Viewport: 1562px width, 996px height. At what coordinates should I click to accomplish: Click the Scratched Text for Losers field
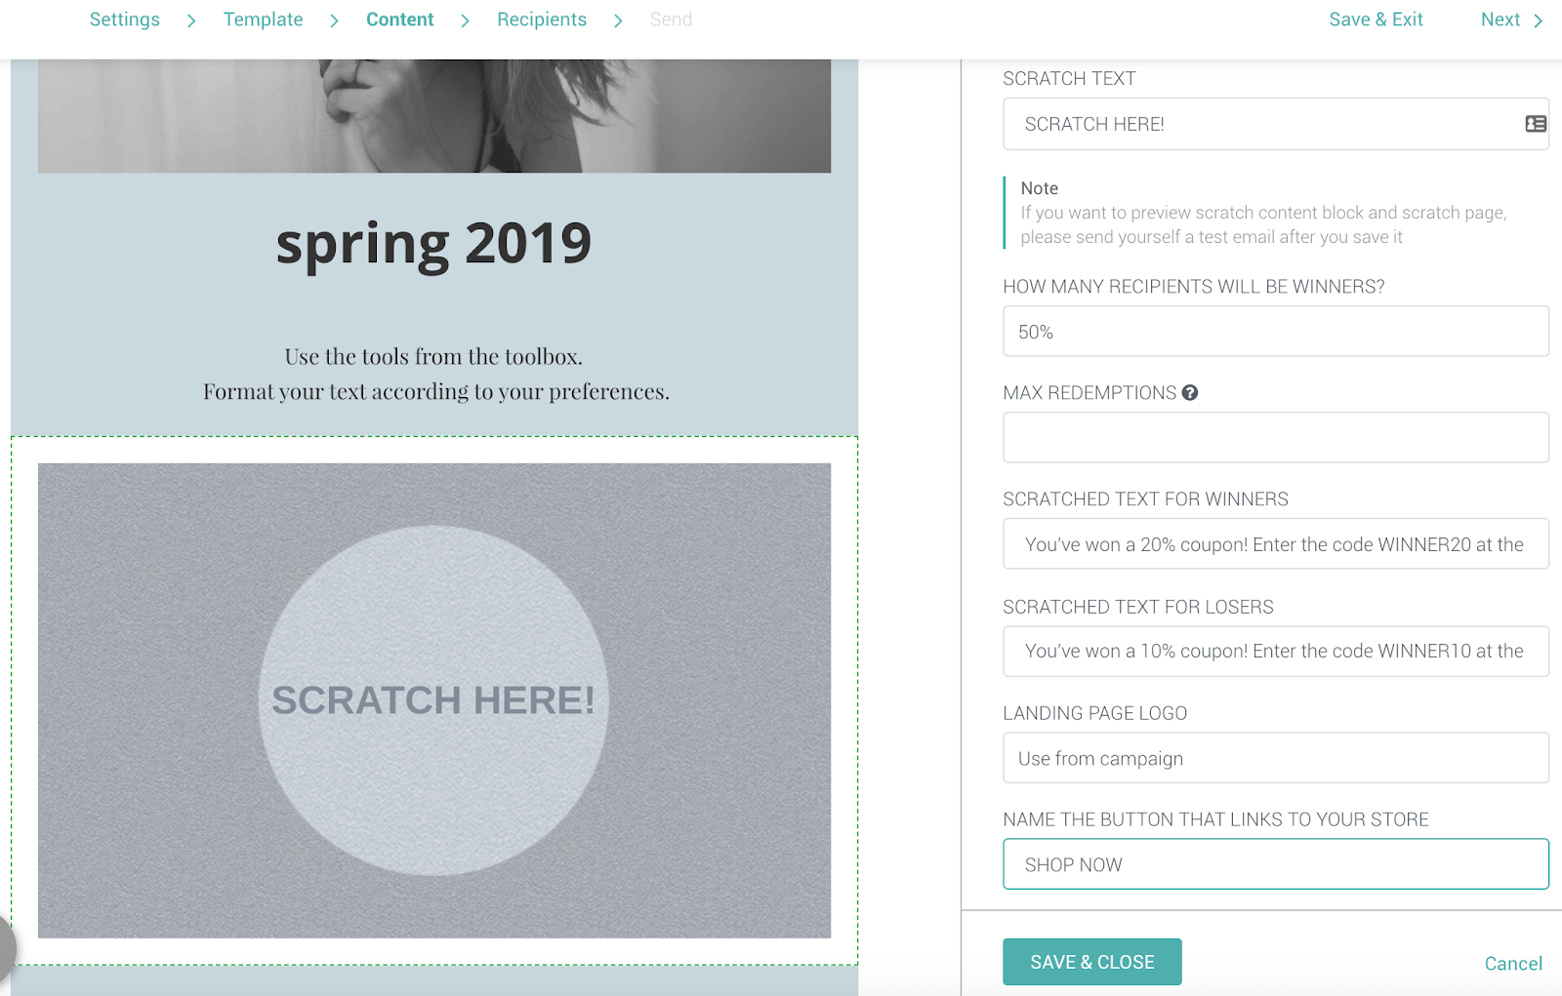(1276, 651)
